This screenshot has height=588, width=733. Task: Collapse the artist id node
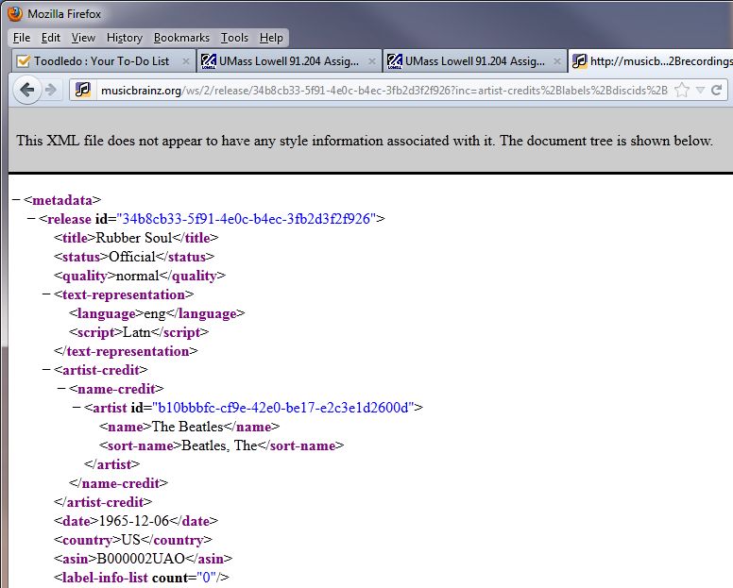tap(77, 407)
